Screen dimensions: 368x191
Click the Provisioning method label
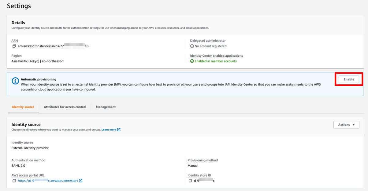click(x=203, y=160)
